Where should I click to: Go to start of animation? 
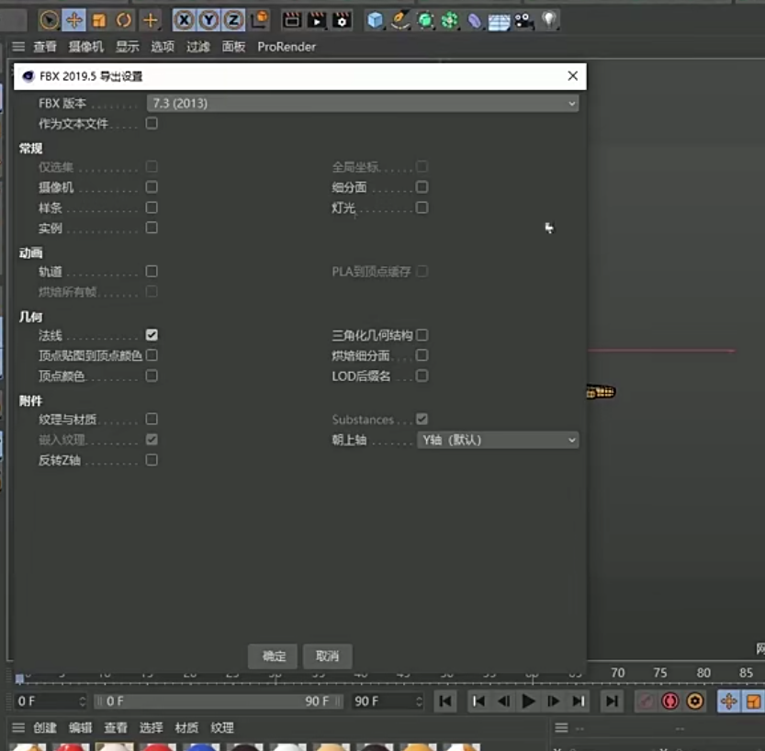click(x=444, y=701)
